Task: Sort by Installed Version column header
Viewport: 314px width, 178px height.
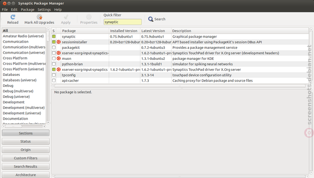Action: tap(124, 31)
